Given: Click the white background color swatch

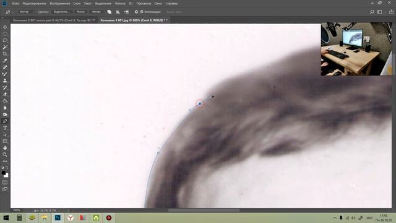Looking at the screenshot, I should pos(7,175).
